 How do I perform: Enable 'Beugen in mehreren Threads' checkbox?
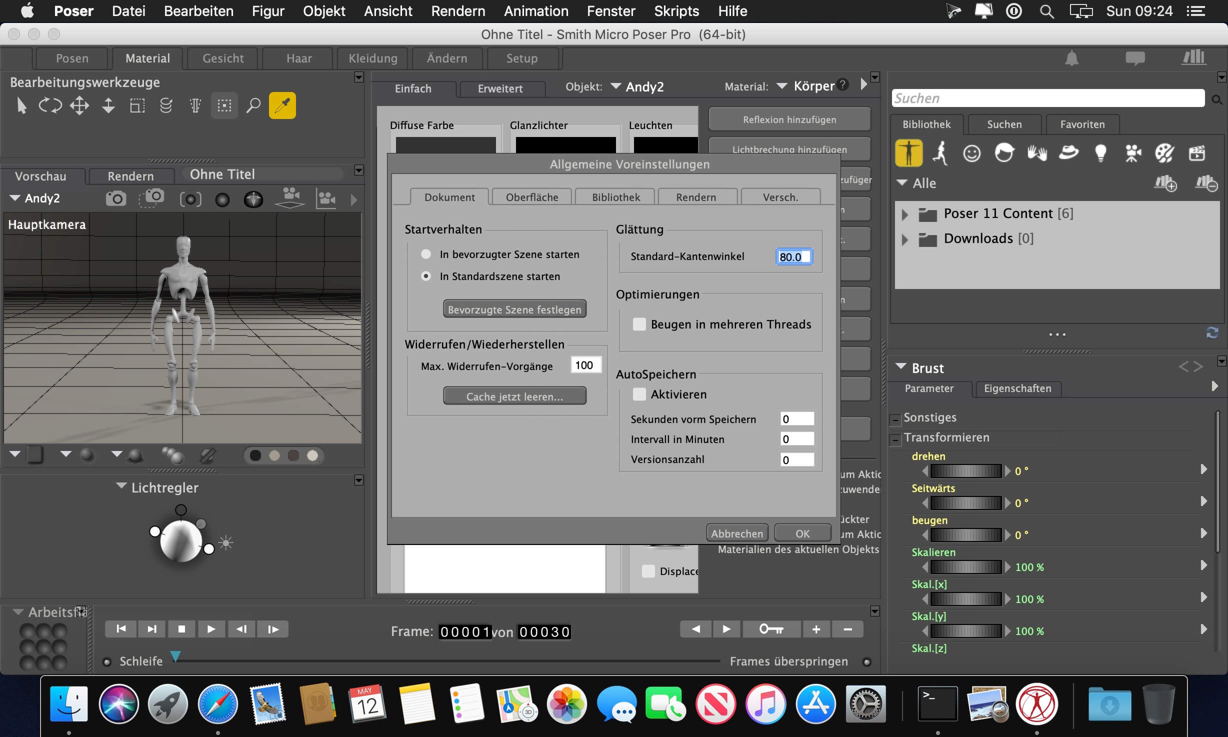point(639,324)
